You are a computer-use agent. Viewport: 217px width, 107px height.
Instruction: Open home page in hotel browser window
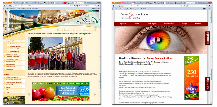pos(99,6)
